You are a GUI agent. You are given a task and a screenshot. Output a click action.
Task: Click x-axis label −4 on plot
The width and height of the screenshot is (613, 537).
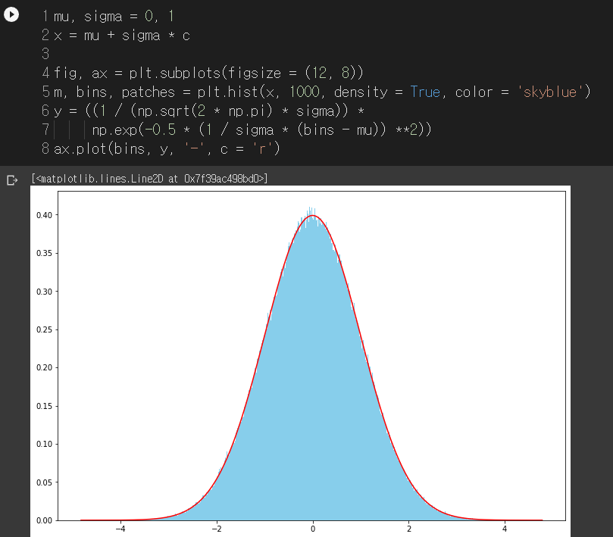tap(120, 529)
